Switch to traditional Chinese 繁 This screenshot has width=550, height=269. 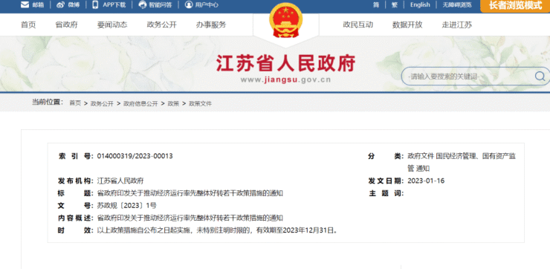click(x=395, y=5)
